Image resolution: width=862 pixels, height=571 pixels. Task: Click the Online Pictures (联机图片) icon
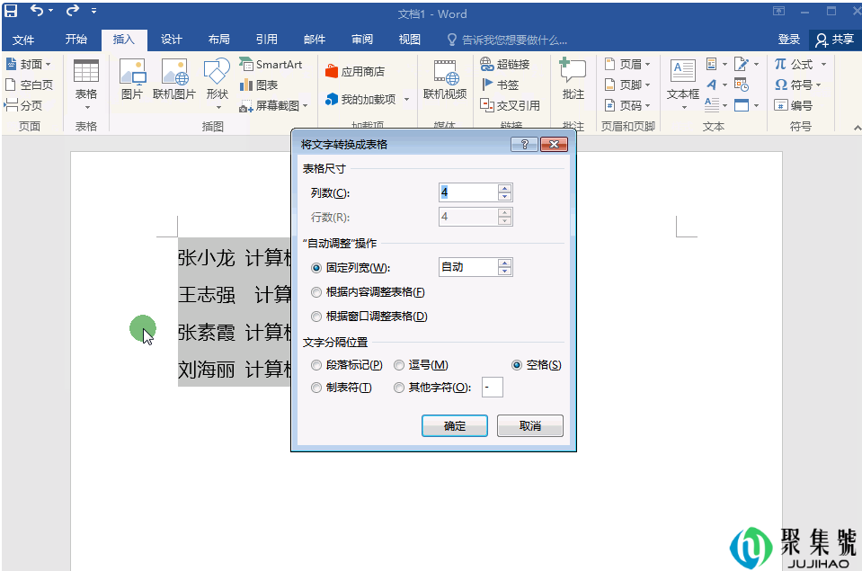pos(174,79)
